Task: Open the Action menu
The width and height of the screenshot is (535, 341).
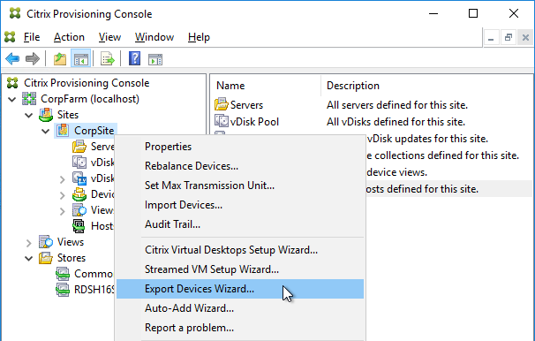Action: tap(69, 37)
